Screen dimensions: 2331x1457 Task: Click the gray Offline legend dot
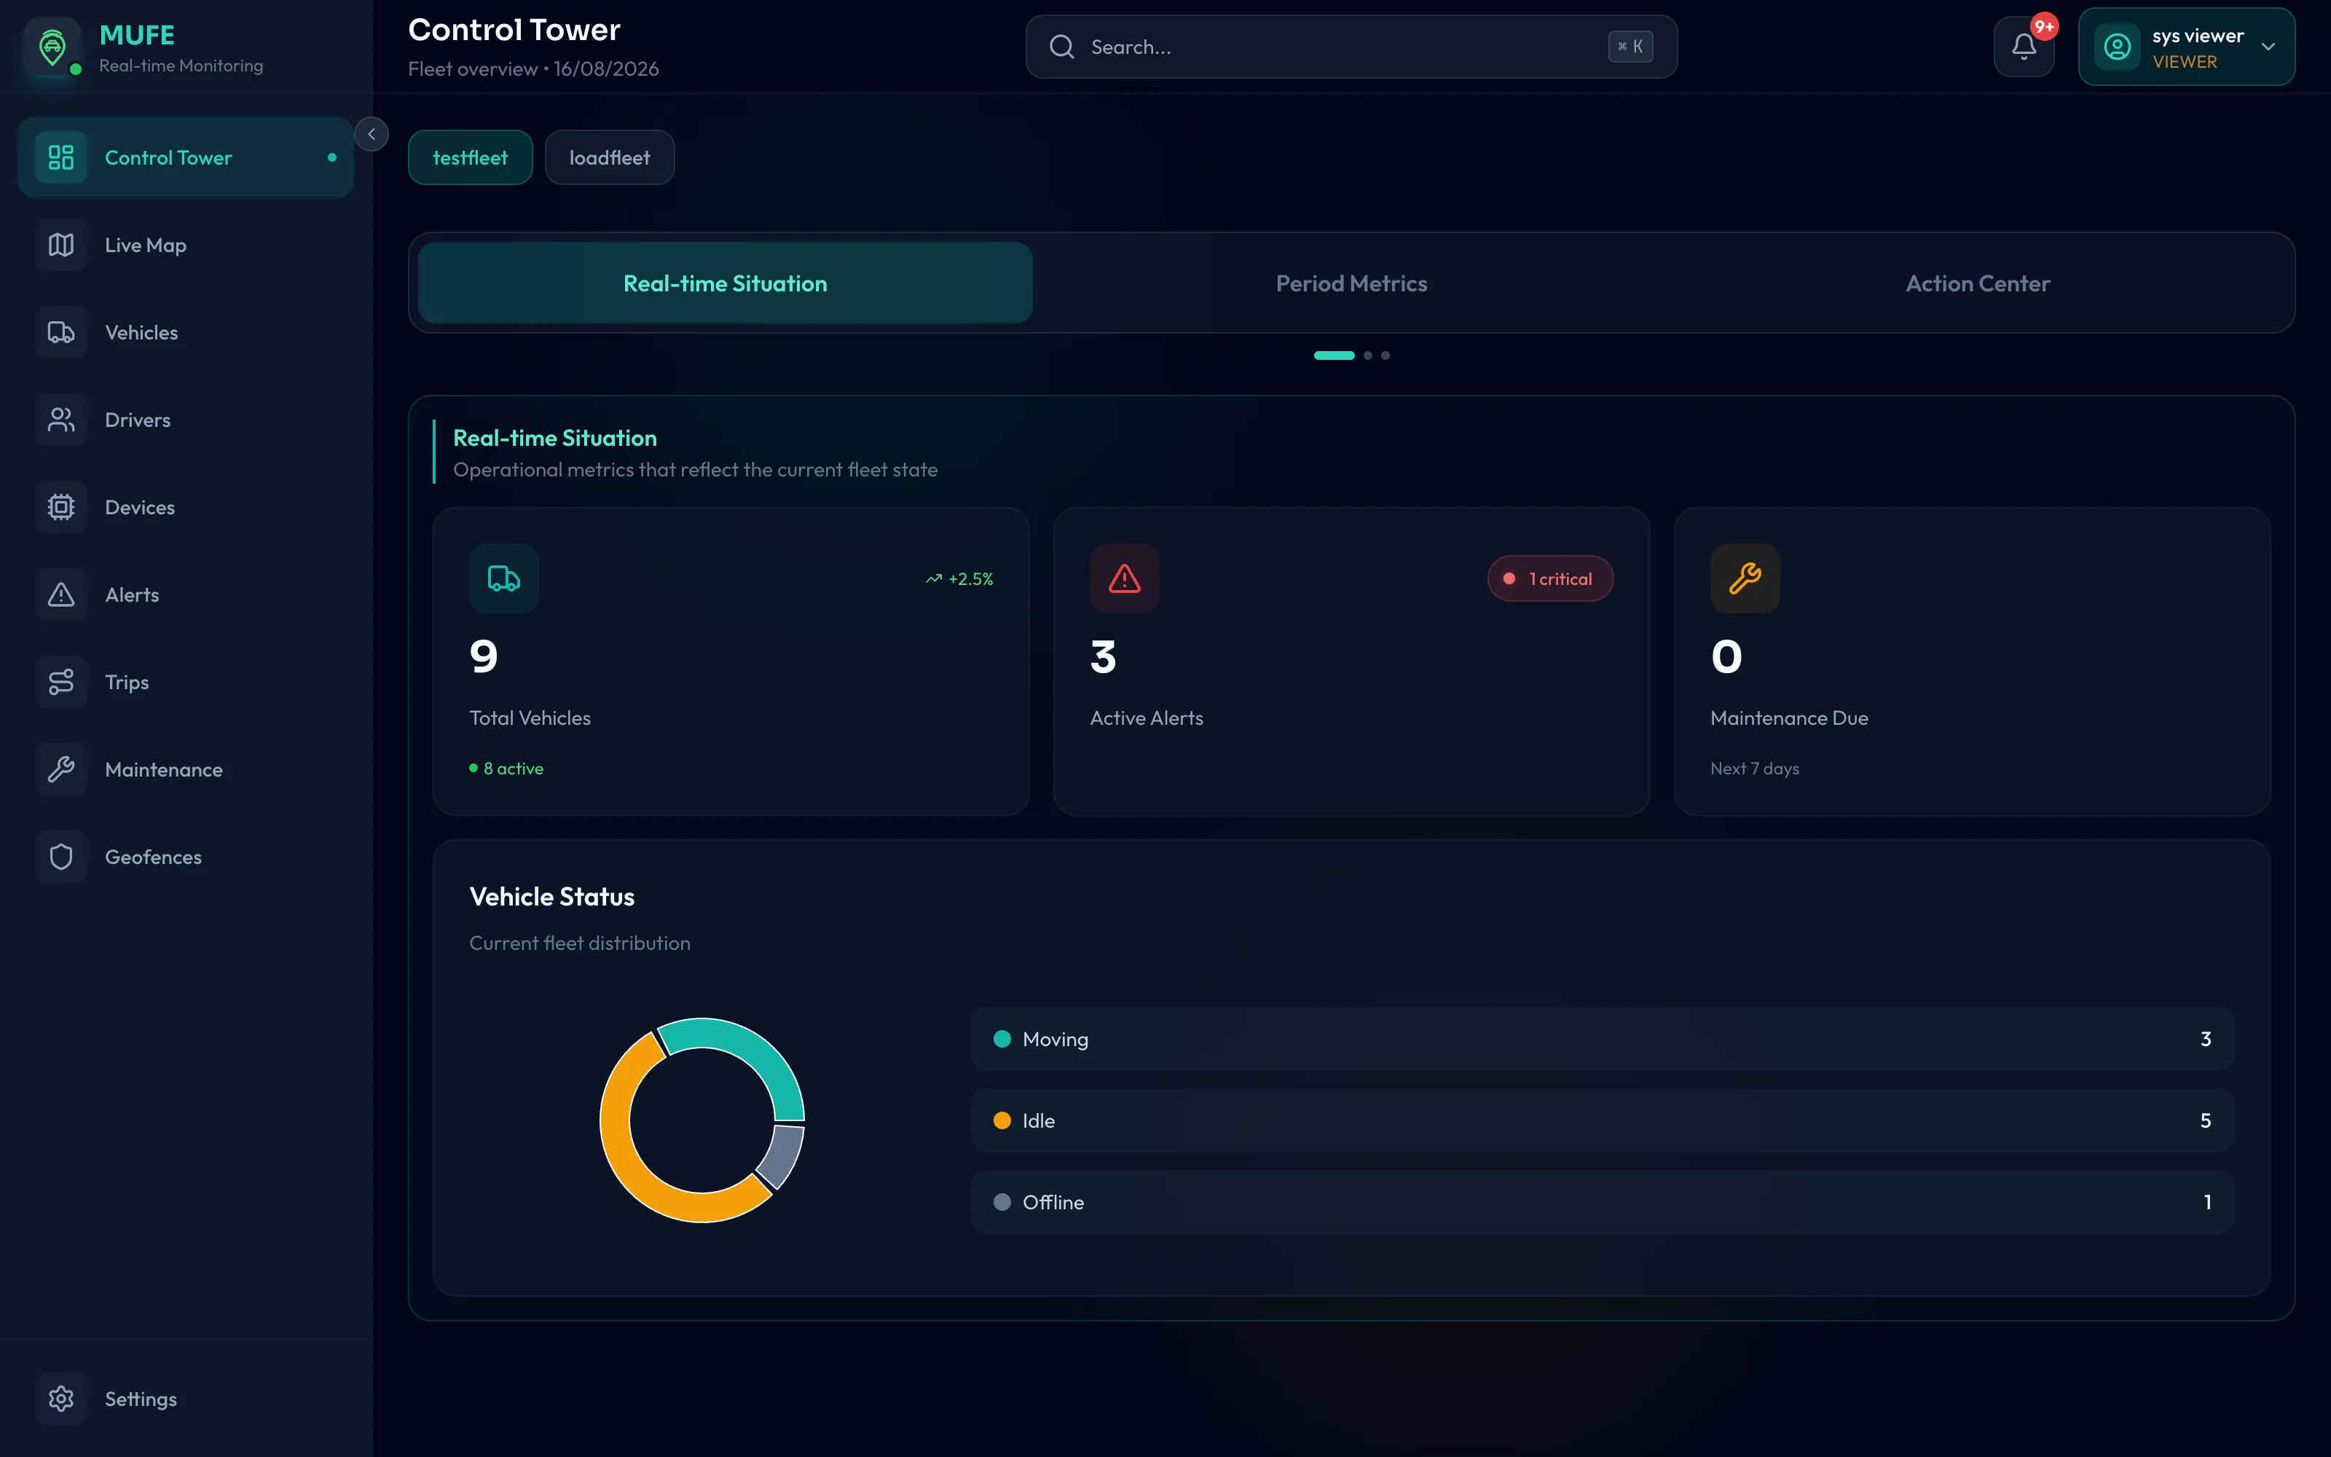point(1002,1201)
